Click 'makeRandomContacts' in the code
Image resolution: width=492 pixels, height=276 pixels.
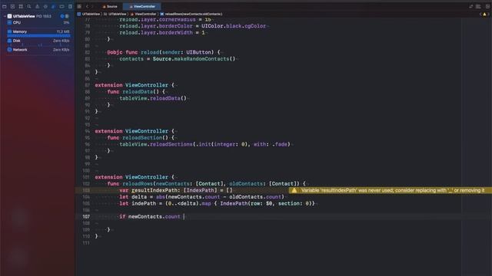(x=201, y=59)
